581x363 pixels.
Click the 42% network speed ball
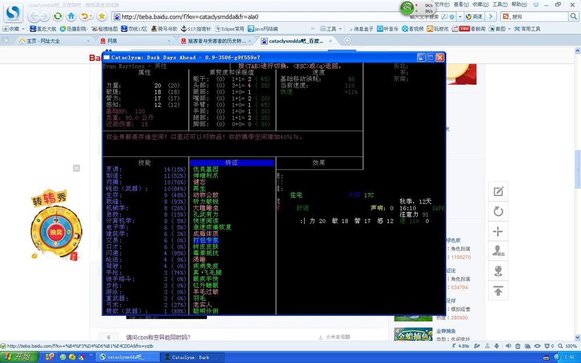pos(407,8)
